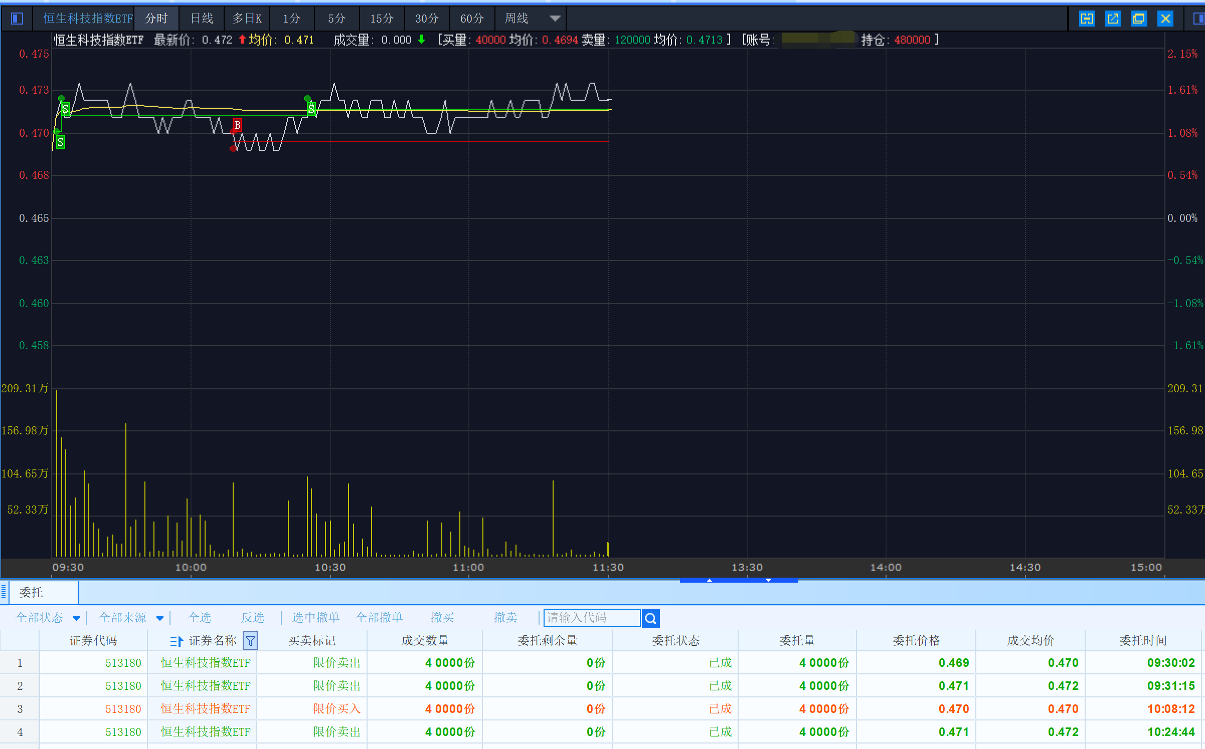Click the blue panel splitter bar
1205x749 pixels.
point(739,580)
